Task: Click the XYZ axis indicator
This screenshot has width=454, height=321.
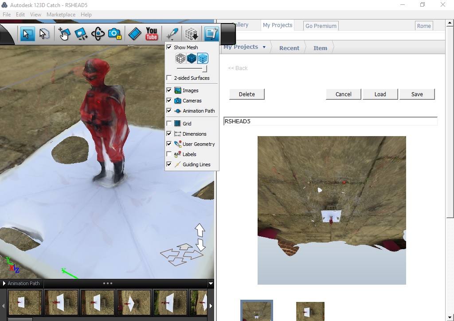Action: (x=13, y=265)
